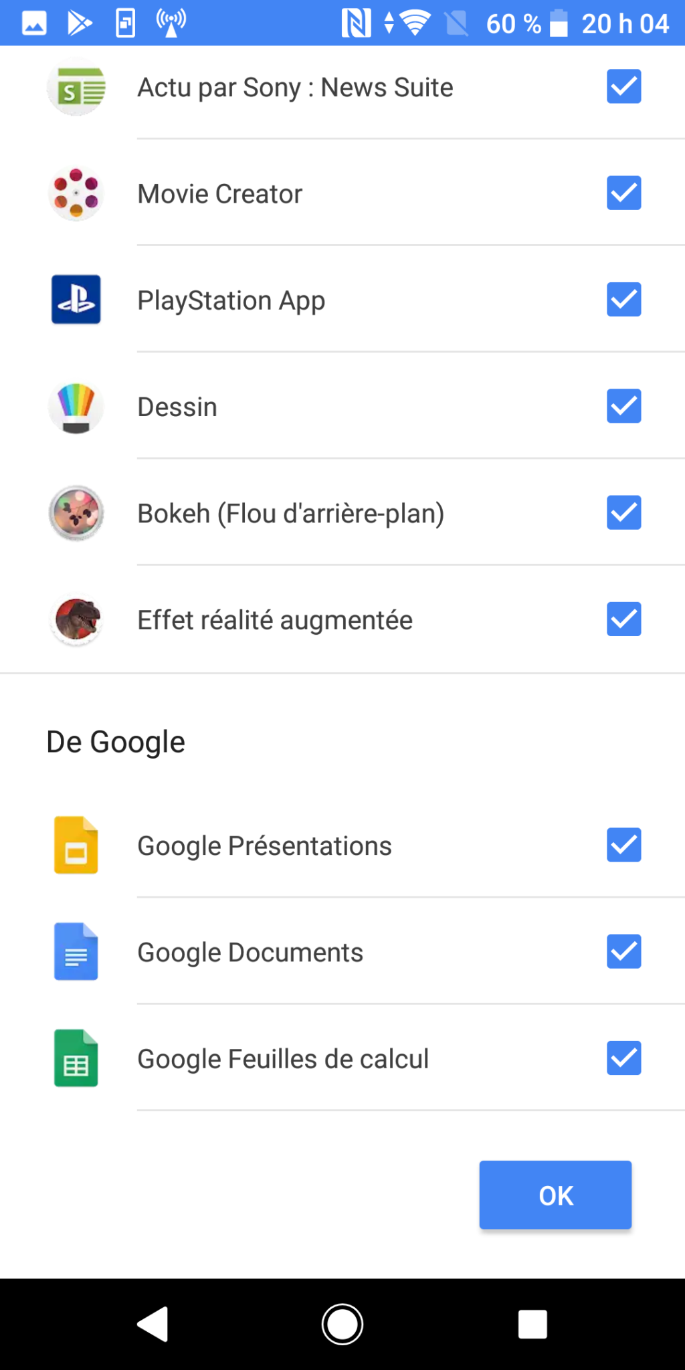The height and width of the screenshot is (1370, 685).
Task: Disable the Google Feuilles de calcul checkbox
Action: [623, 1058]
